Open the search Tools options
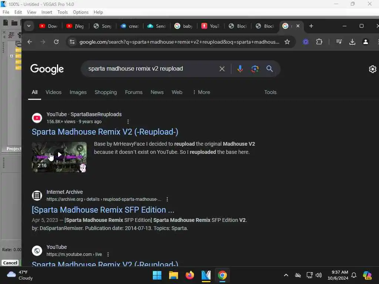This screenshot has width=379, height=284. pyautogui.click(x=270, y=92)
